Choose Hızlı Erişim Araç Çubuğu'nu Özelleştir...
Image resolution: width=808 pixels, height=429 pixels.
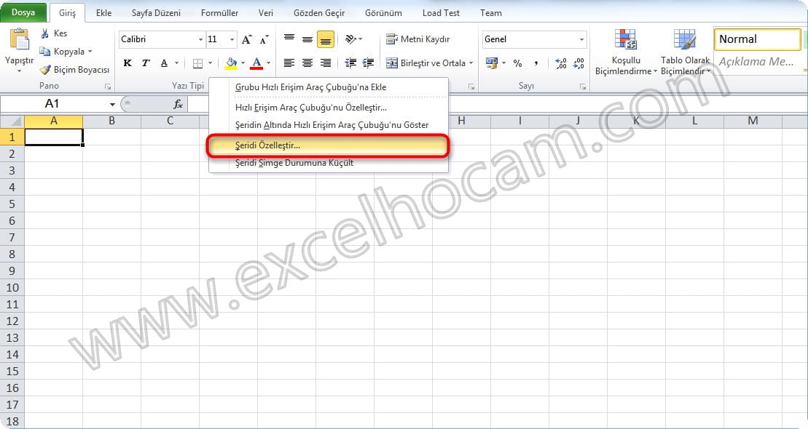click(329, 108)
